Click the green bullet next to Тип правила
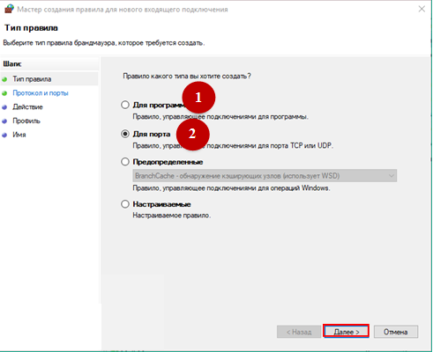Screen dimensions: 433x352 4,79
